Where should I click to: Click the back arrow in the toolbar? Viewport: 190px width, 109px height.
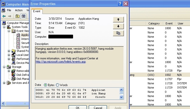pyautogui.click(x=4, y=16)
